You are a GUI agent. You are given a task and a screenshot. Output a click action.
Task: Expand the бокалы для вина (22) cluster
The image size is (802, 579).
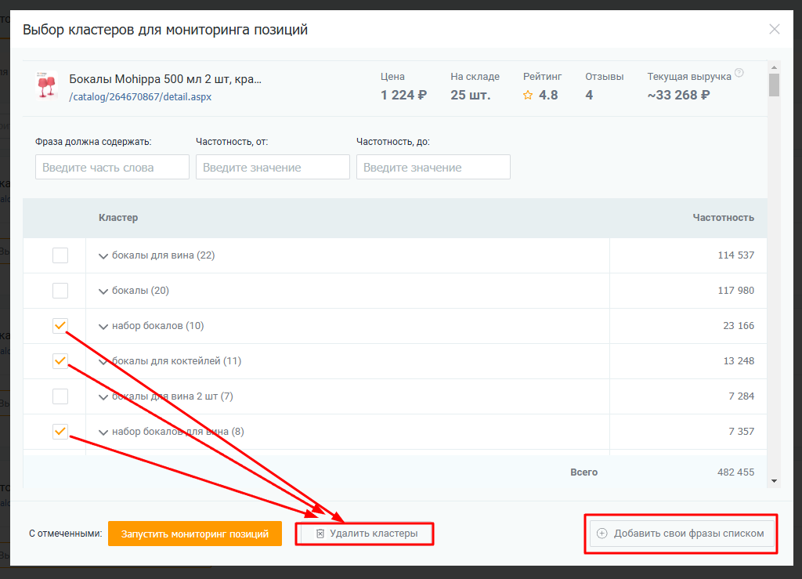[103, 256]
